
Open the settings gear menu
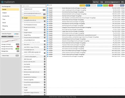coord(123,2)
